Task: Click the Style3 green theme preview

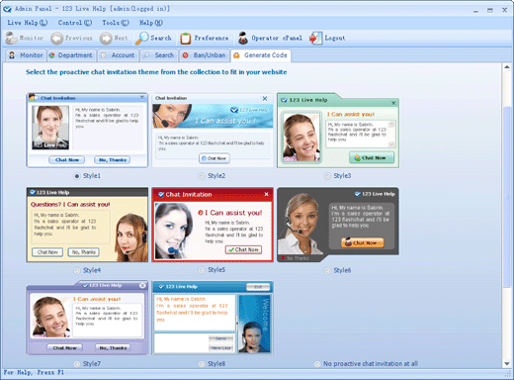Action: point(338,131)
